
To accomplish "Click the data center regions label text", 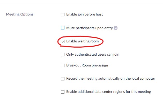I will [x=109, y=92].
